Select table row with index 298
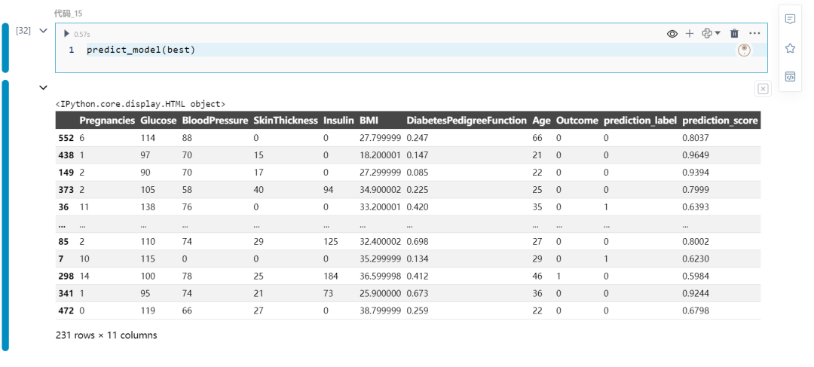 [408, 276]
